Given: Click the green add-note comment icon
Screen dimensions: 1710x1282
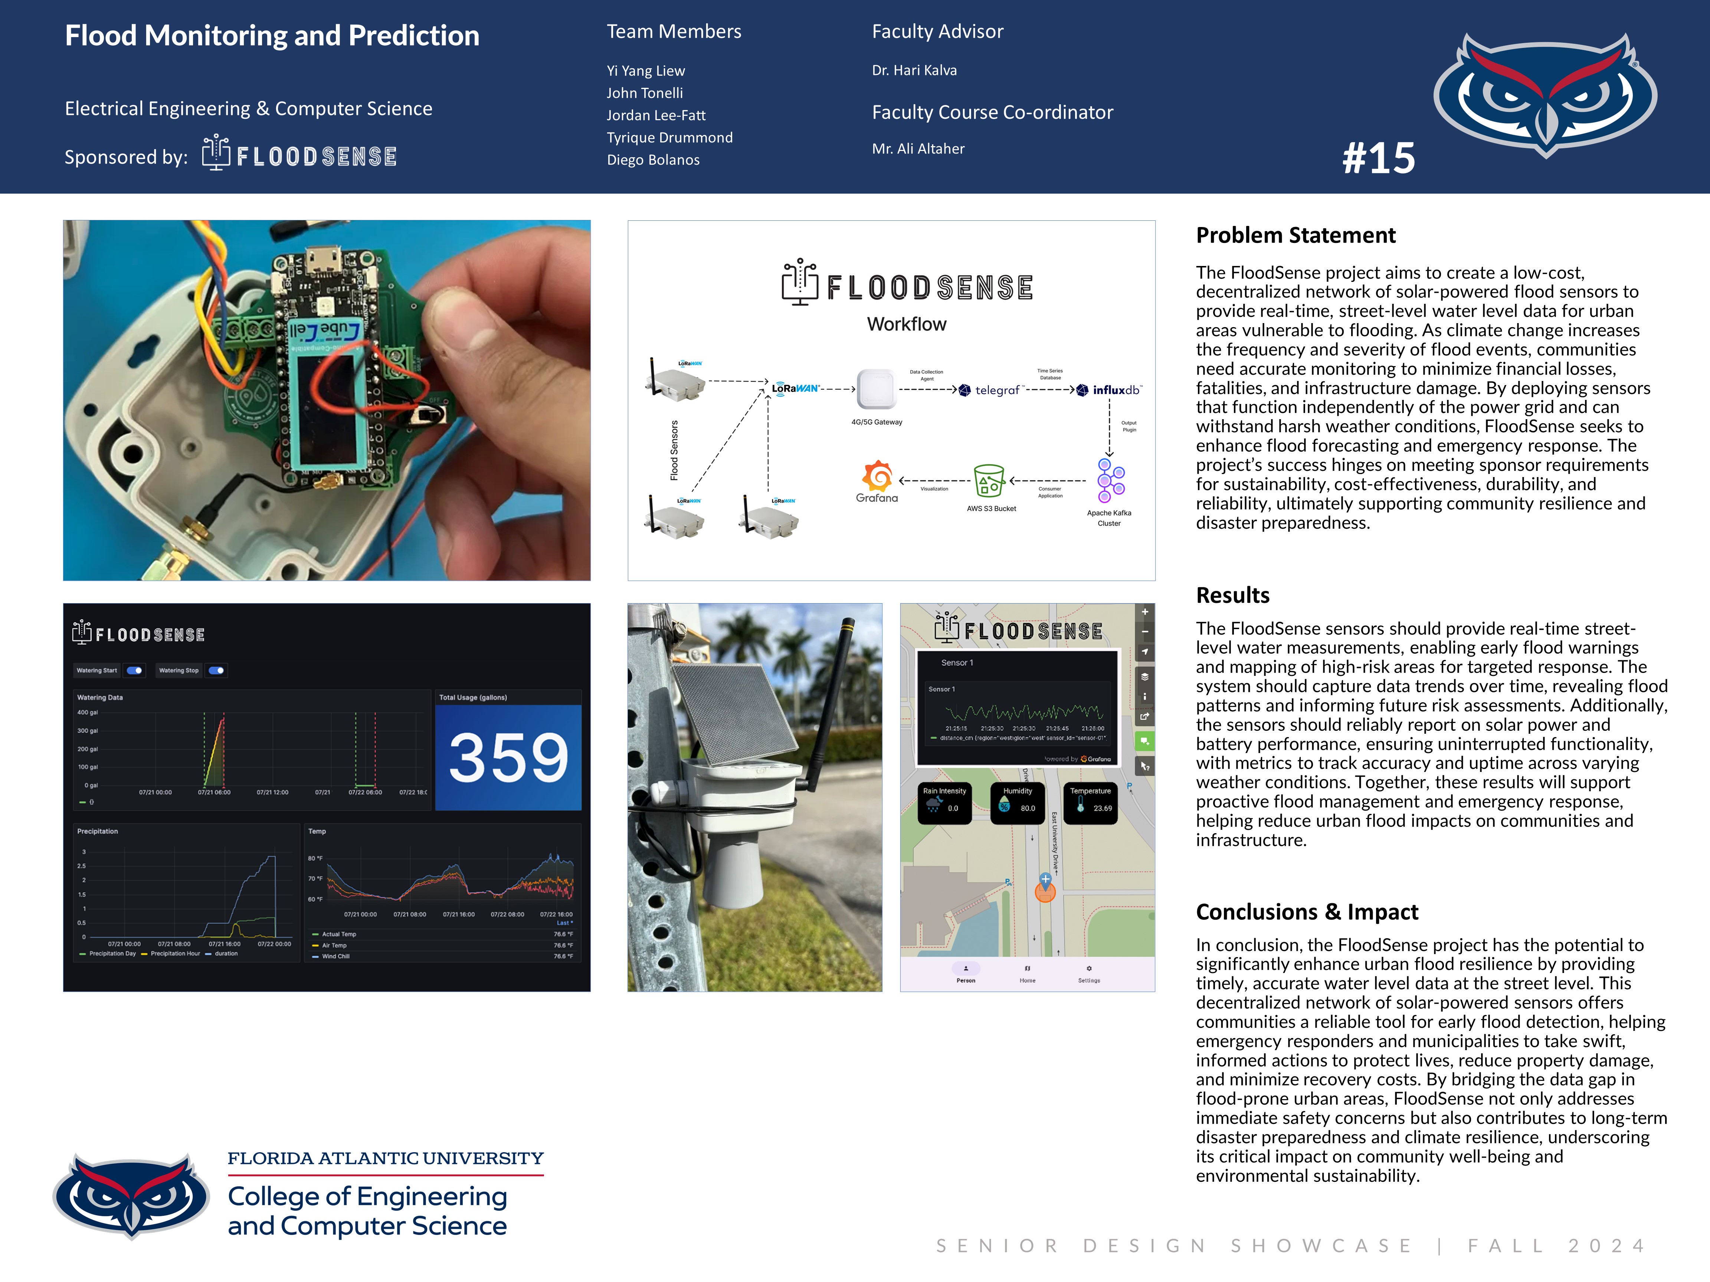Looking at the screenshot, I should point(1144,741).
